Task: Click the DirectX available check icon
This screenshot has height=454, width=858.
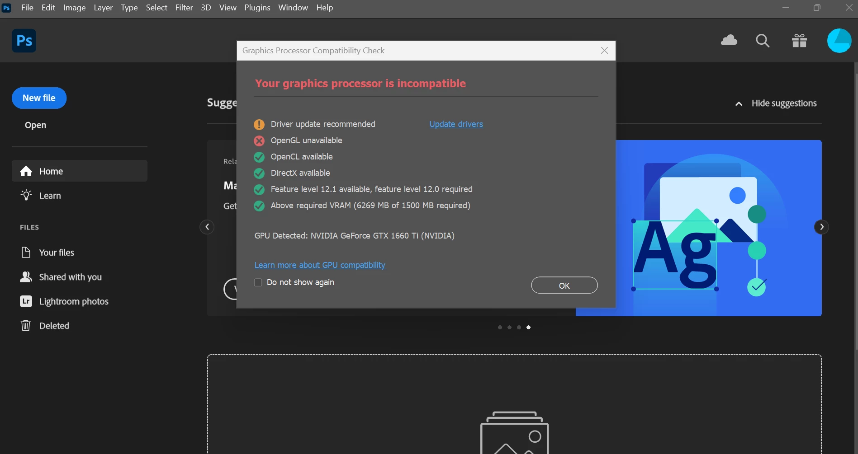Action: (x=259, y=173)
